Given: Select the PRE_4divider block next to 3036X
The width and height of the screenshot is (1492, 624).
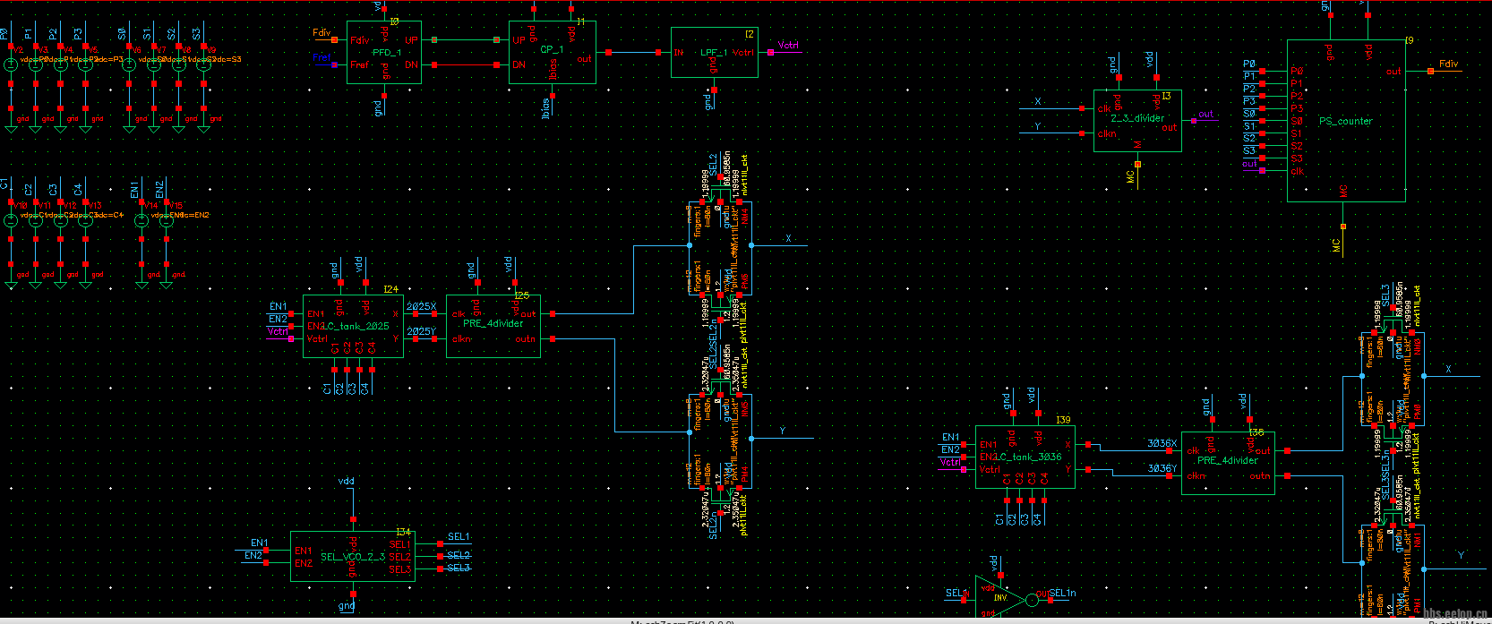Looking at the screenshot, I should pyautogui.click(x=1228, y=464).
